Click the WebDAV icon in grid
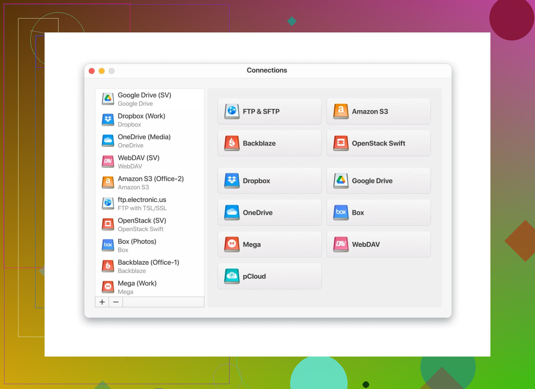 pos(341,245)
